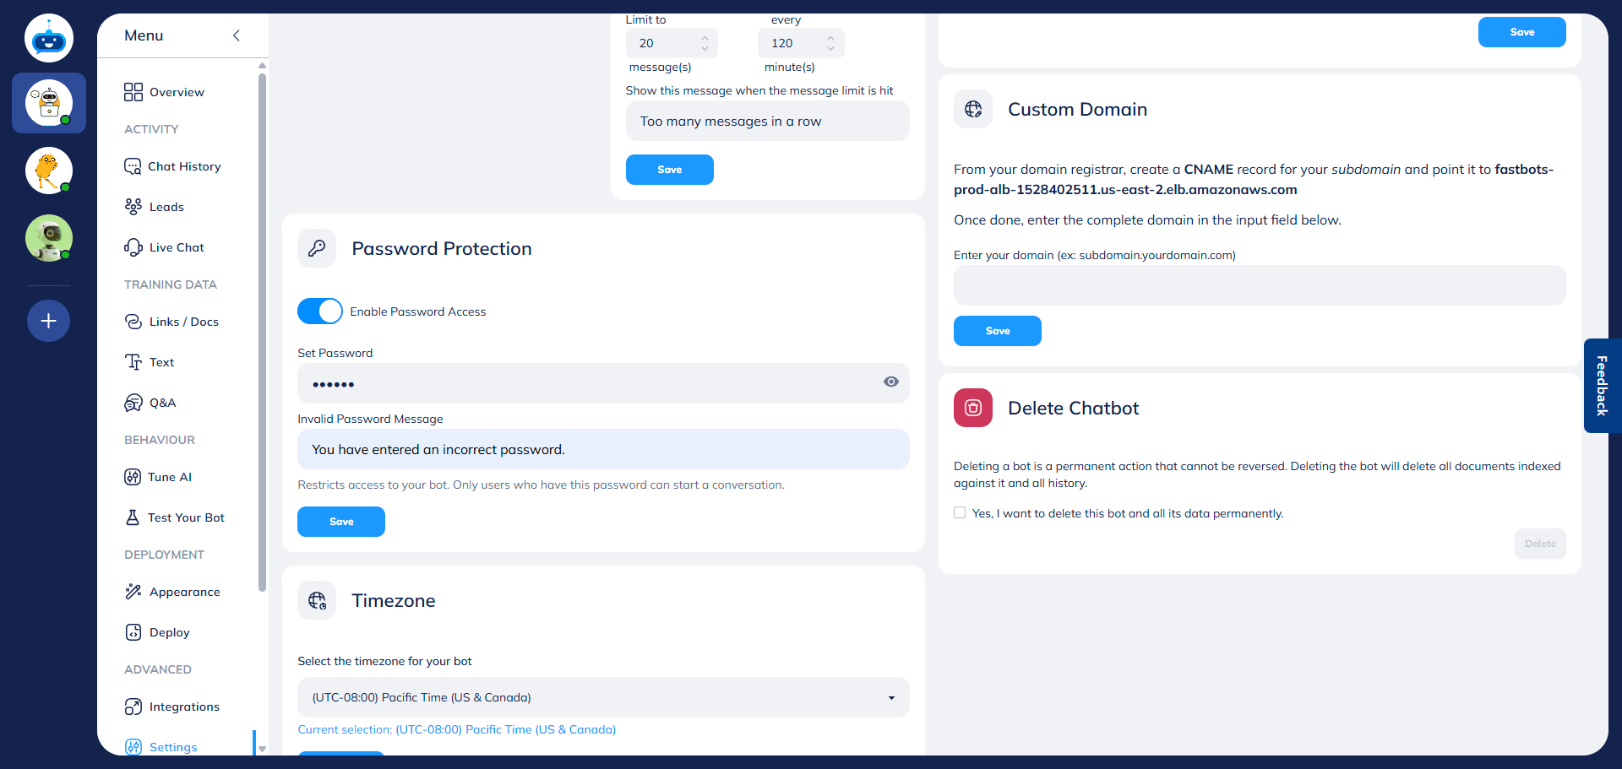This screenshot has width=1622, height=769.
Task: Open the Integrations section
Action: (x=184, y=706)
